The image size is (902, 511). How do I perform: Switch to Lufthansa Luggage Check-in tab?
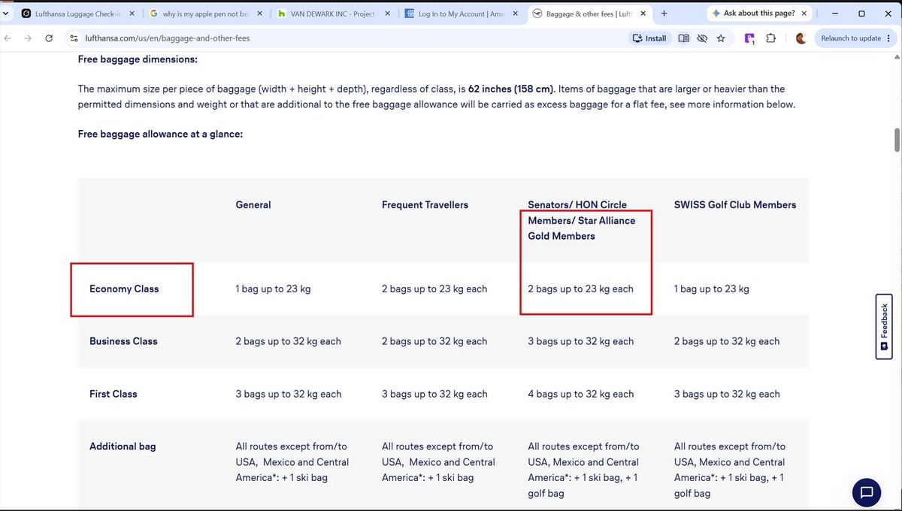coord(79,14)
